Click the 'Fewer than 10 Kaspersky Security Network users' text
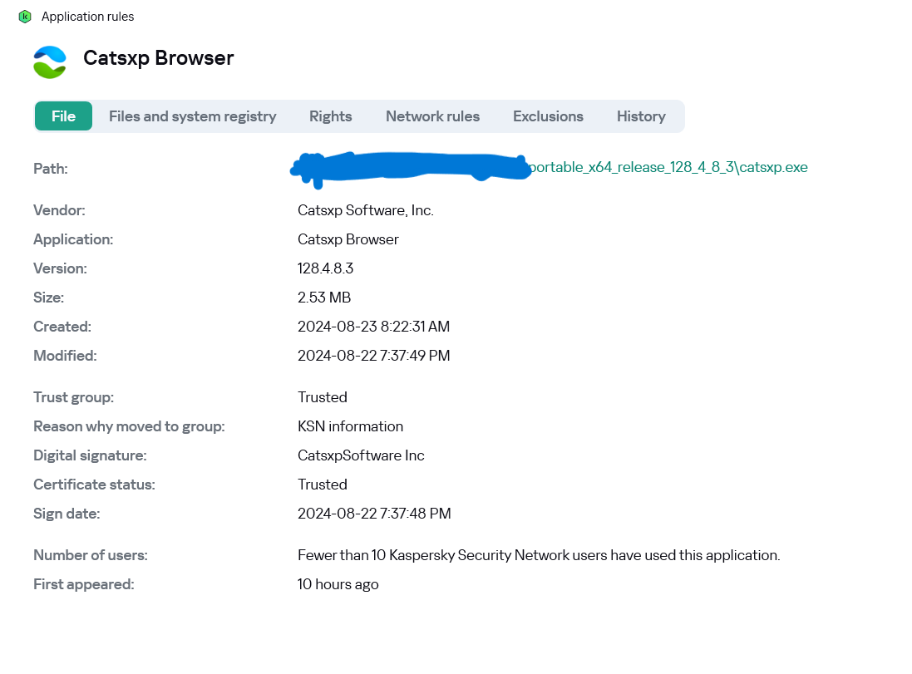The width and height of the screenshot is (912, 674). (x=539, y=555)
